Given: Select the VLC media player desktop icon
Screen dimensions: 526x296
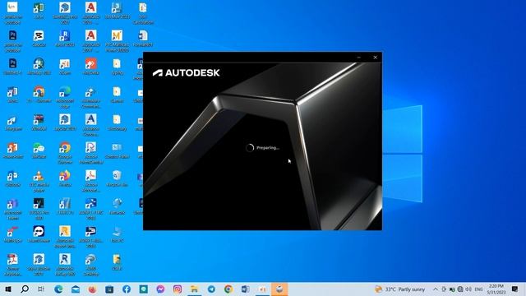Looking at the screenshot, I should (39, 181).
